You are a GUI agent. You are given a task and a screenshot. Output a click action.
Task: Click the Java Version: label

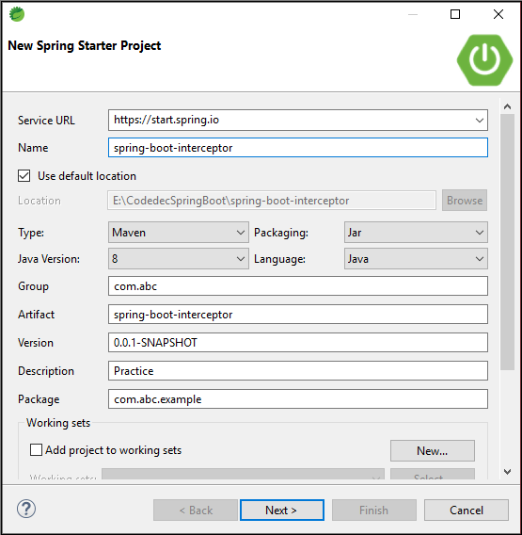(x=49, y=259)
